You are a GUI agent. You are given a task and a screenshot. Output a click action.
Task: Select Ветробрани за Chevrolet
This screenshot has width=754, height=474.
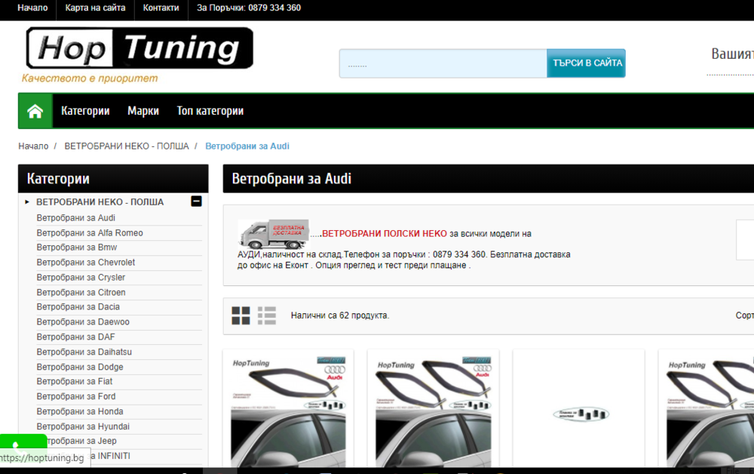pyautogui.click(x=86, y=262)
